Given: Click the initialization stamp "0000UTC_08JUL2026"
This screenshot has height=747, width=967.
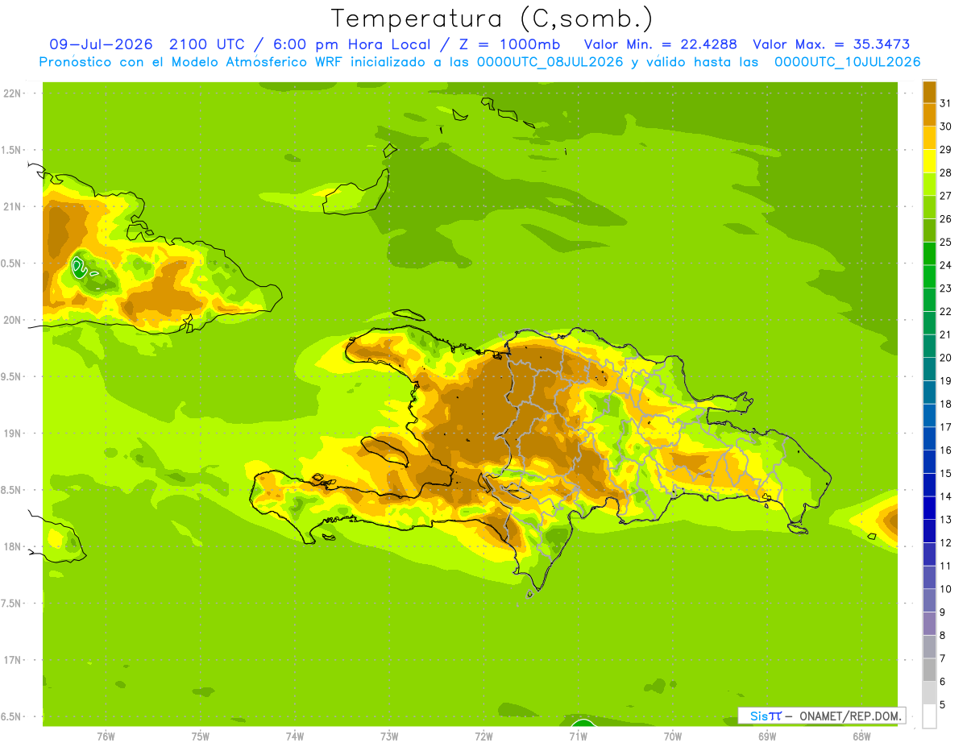Looking at the screenshot, I should 550,62.
